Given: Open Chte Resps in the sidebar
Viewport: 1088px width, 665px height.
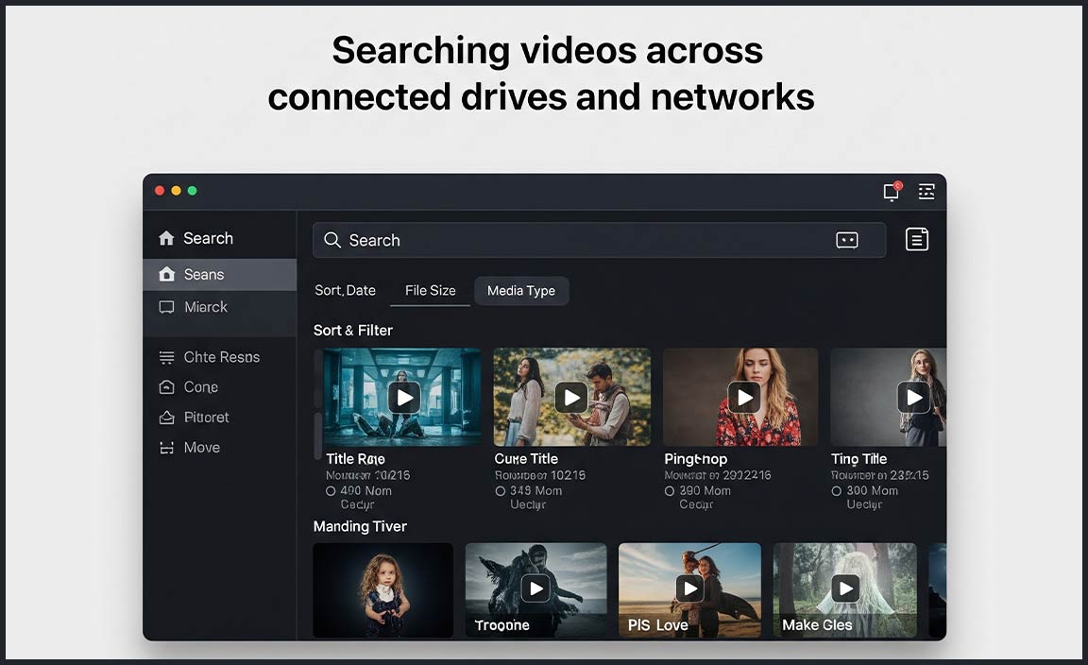Looking at the screenshot, I should 219,357.
